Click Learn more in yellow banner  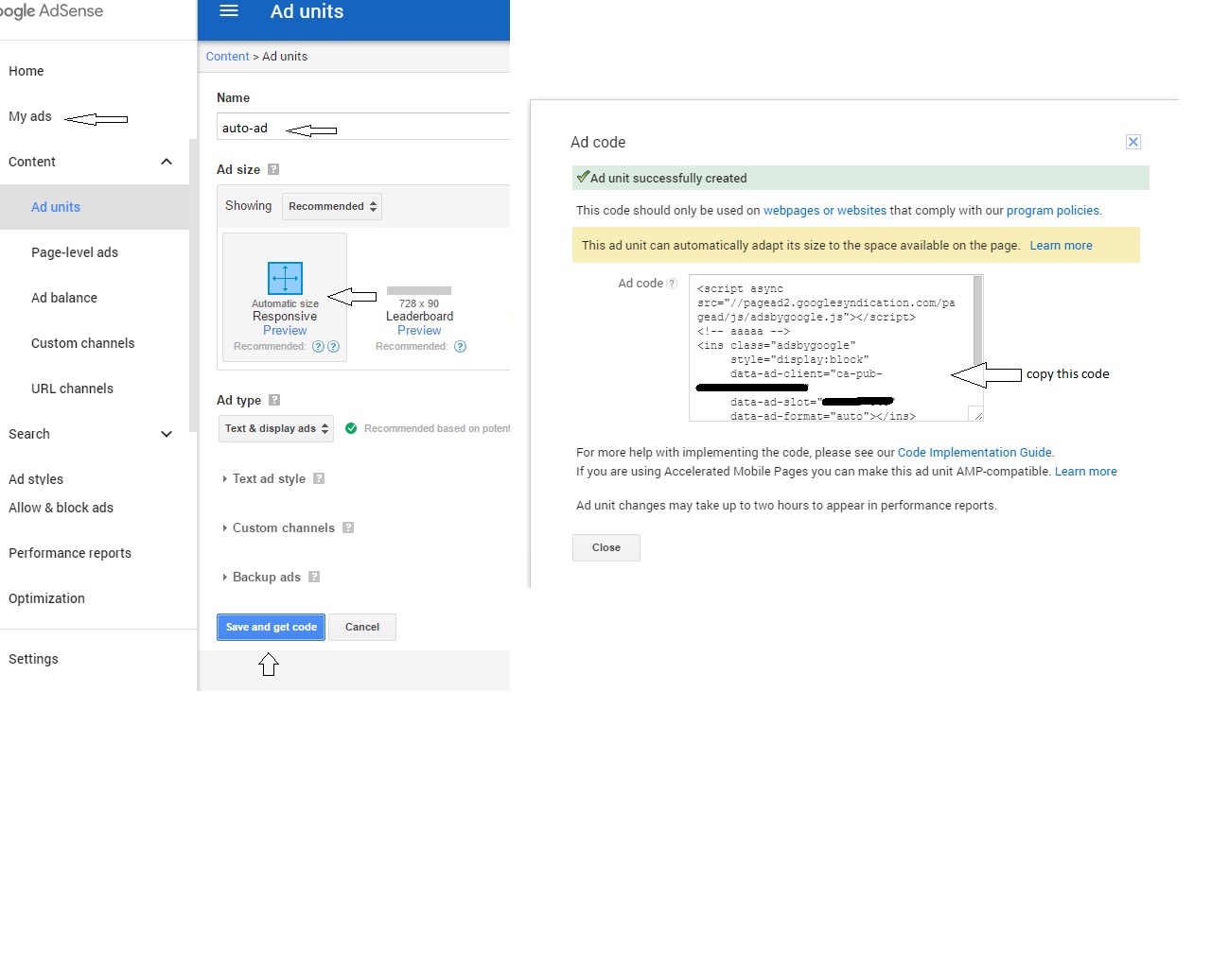pos(1061,246)
